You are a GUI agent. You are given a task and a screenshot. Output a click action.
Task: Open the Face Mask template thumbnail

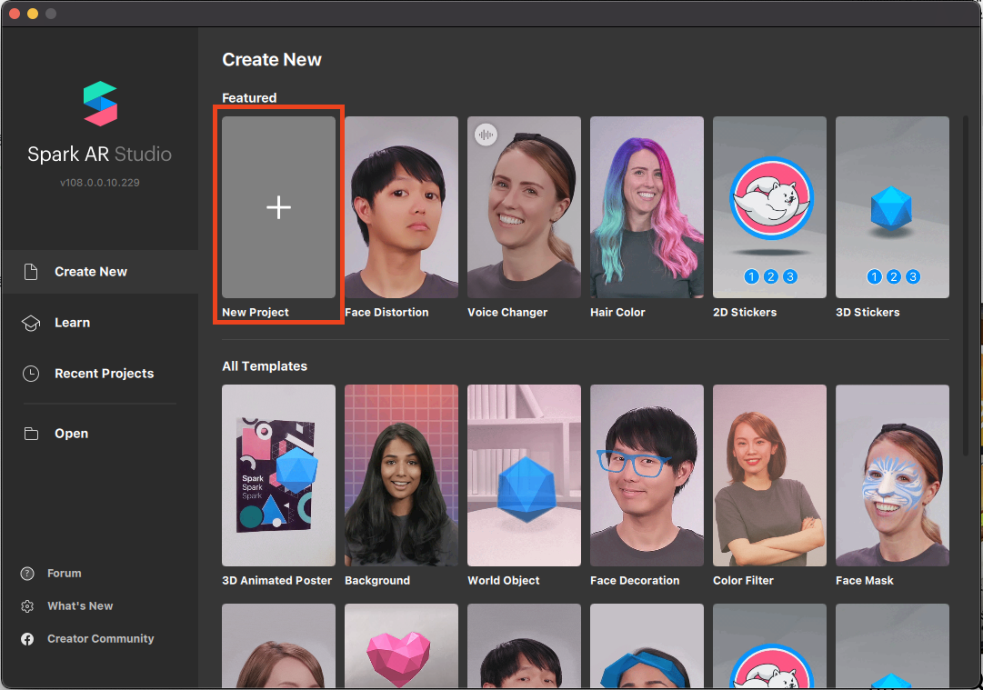pos(892,475)
